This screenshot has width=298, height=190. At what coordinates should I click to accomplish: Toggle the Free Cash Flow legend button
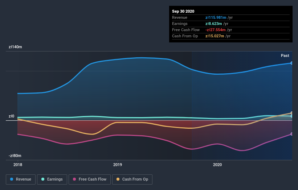[x=90, y=179]
